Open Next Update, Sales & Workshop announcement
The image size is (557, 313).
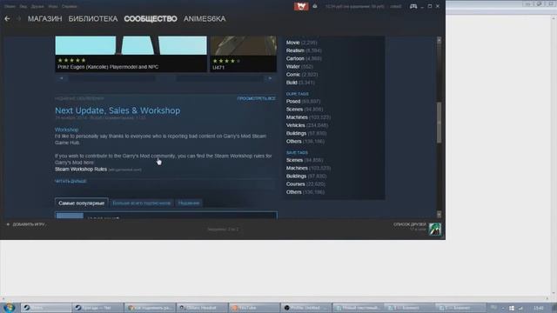pyautogui.click(x=117, y=110)
